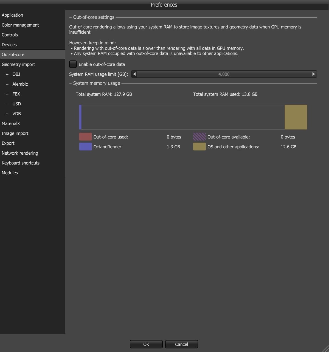Screen dimensions: 329x352
Task: Open the MaterialX preferences
Action: (x=11, y=123)
